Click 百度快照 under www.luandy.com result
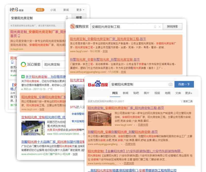Image resolution: width=206 pixels, height=172 pixels. pyautogui.click(x=129, y=164)
